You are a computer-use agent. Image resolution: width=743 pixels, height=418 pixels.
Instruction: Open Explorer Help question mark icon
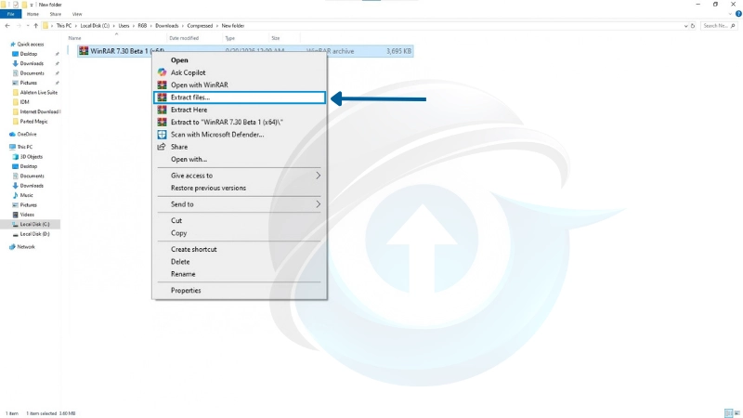point(738,14)
